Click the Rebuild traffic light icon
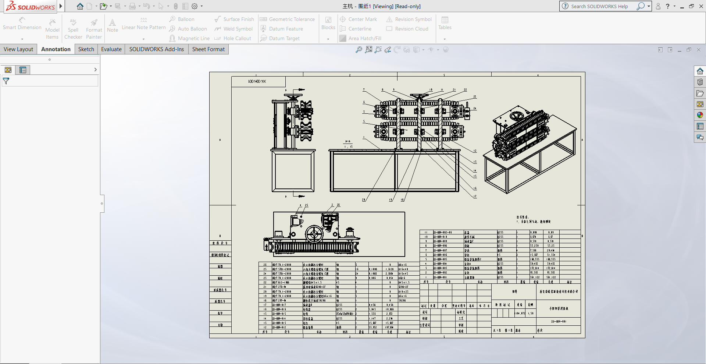The image size is (706, 364). tap(176, 6)
